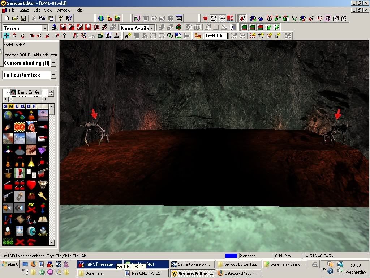Image resolution: width=370 pixels, height=278 pixels.
Task: Select the GO checkered flag entity
Action: (20, 127)
